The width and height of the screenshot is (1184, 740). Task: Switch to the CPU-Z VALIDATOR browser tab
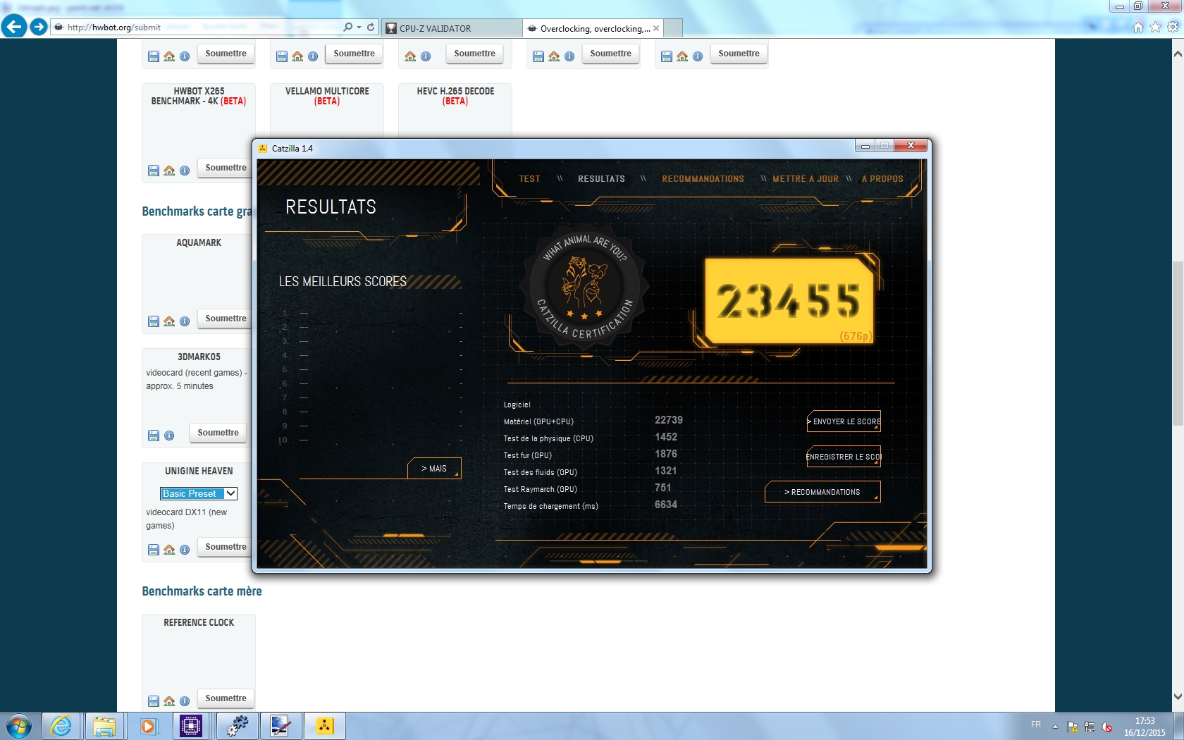click(x=451, y=28)
